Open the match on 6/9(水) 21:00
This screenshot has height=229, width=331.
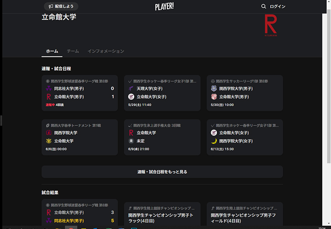(162, 137)
